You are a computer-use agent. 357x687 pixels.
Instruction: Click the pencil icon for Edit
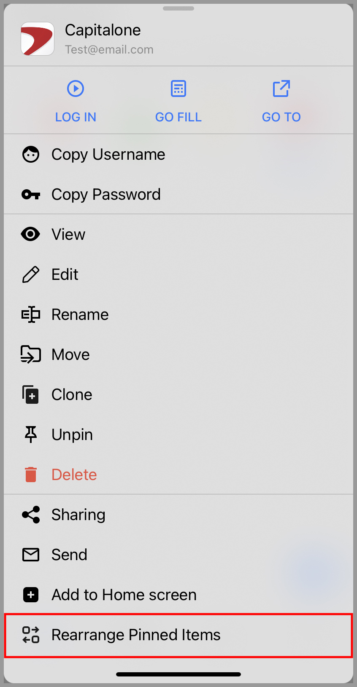click(31, 274)
